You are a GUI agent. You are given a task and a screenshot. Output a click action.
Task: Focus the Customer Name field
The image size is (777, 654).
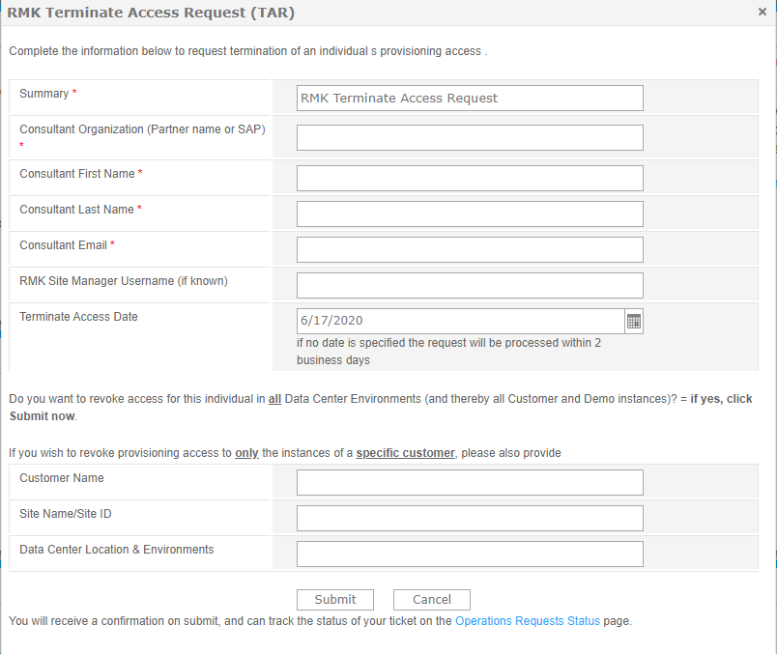470,483
